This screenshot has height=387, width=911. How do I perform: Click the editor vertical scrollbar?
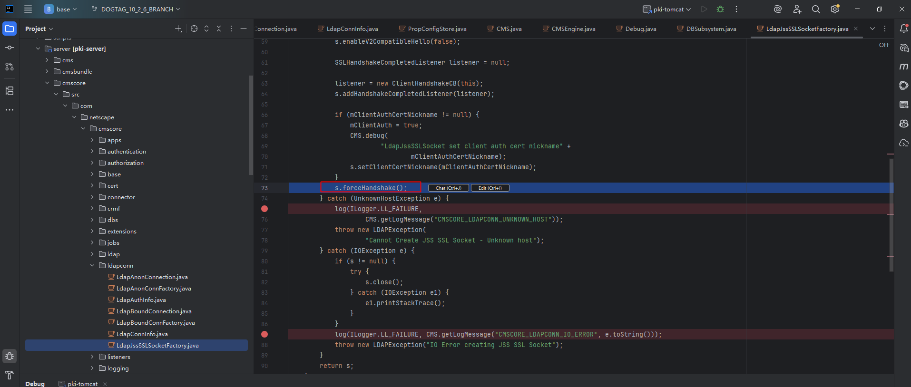coord(891,214)
